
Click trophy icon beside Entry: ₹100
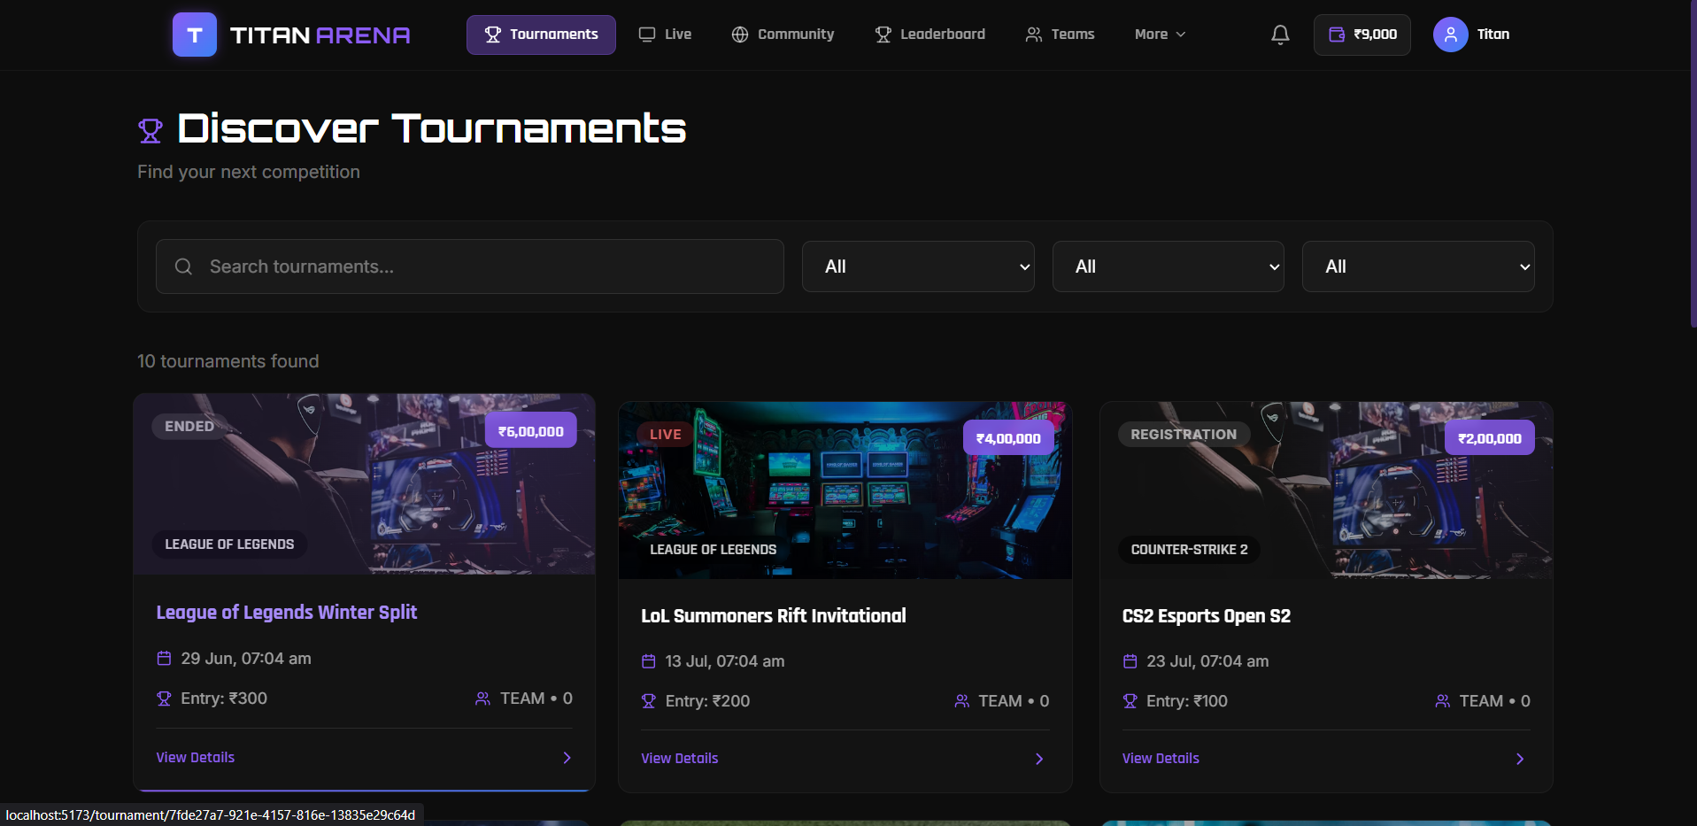tap(1130, 701)
